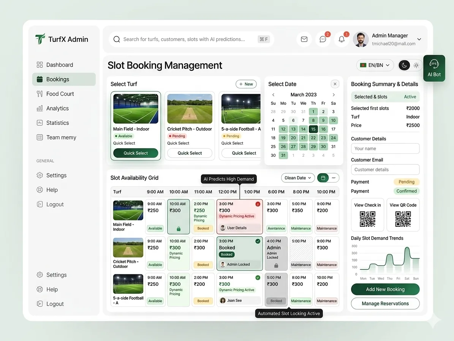Go to the previous month in the calendar
Viewport: 454px width, 341px height.
pos(273,95)
